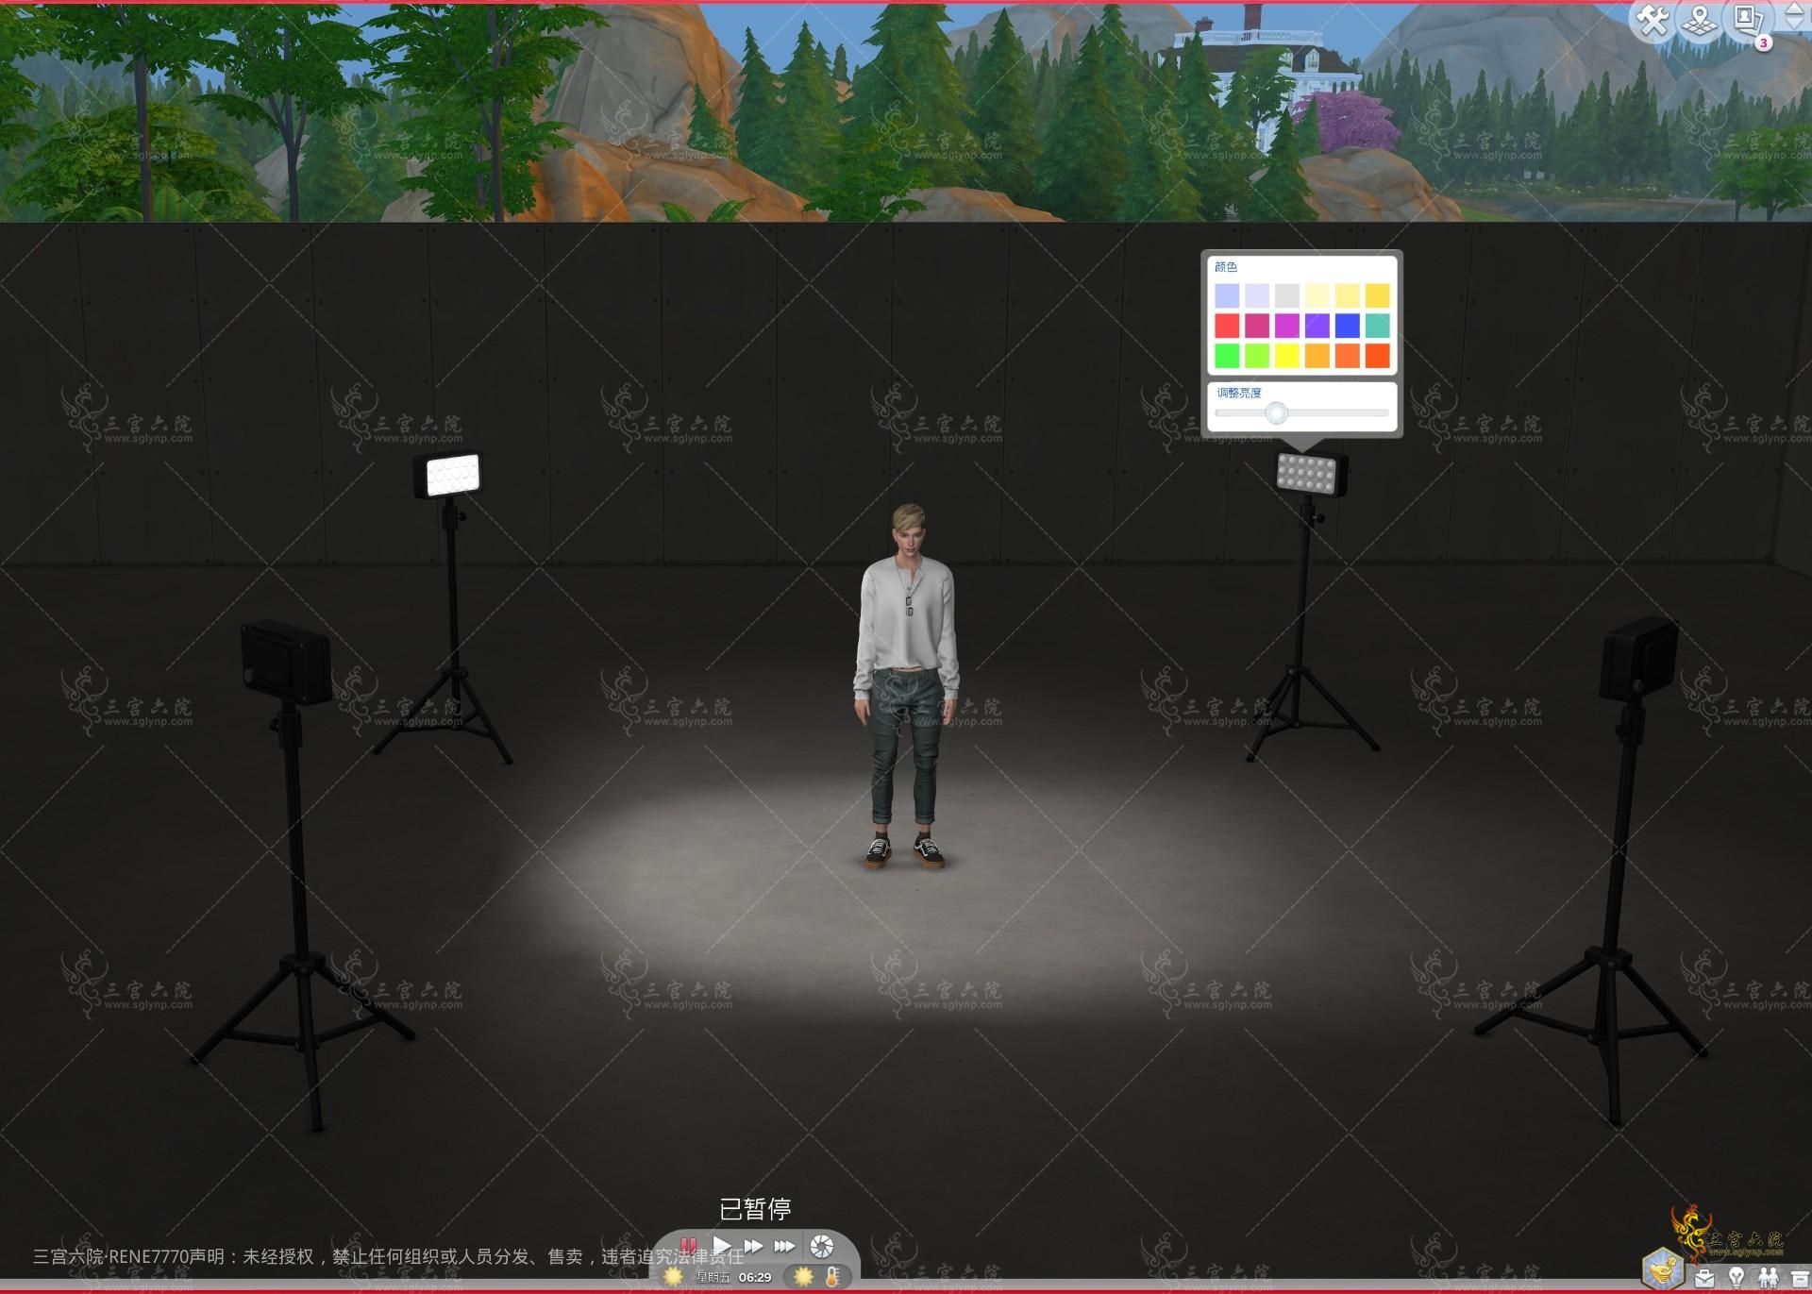1812x1294 pixels.
Task: Select the cream light color swatch
Action: [1317, 295]
